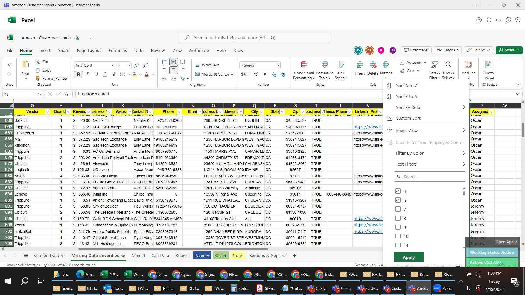The height and width of the screenshot is (295, 525).
Task: Click the Delete cells icon
Action: tap(373, 65)
